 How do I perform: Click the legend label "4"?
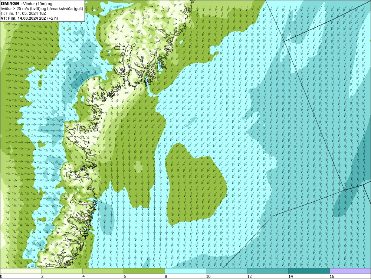click(x=83, y=276)
